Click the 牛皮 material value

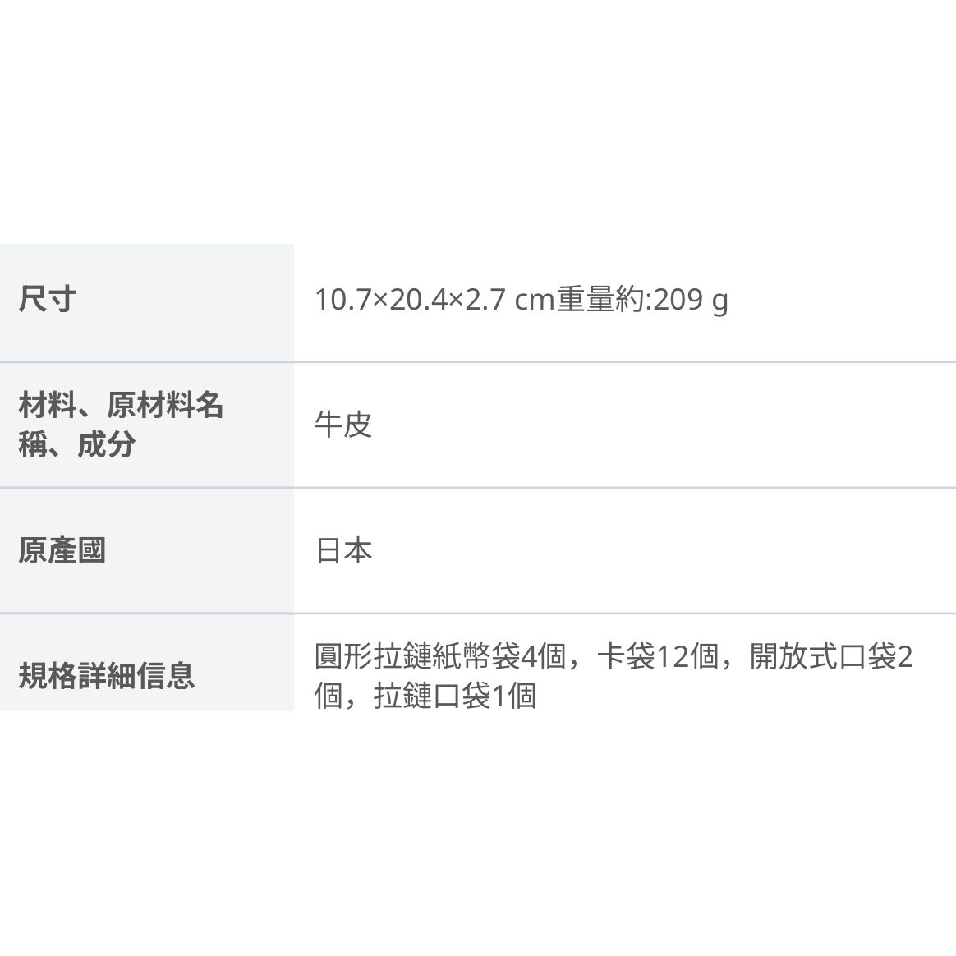tap(343, 425)
